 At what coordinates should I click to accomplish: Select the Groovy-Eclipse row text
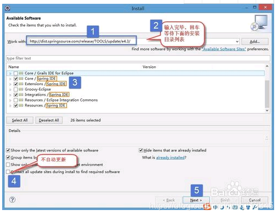(x=38, y=90)
